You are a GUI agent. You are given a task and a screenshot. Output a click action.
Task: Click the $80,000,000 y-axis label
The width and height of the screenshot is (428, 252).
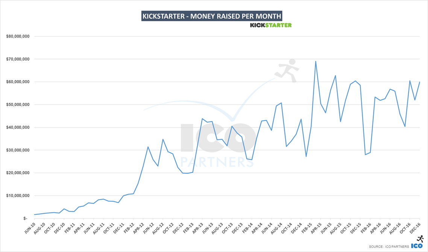19,36
